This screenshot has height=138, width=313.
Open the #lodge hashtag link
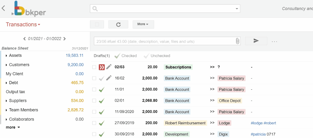click(256, 123)
